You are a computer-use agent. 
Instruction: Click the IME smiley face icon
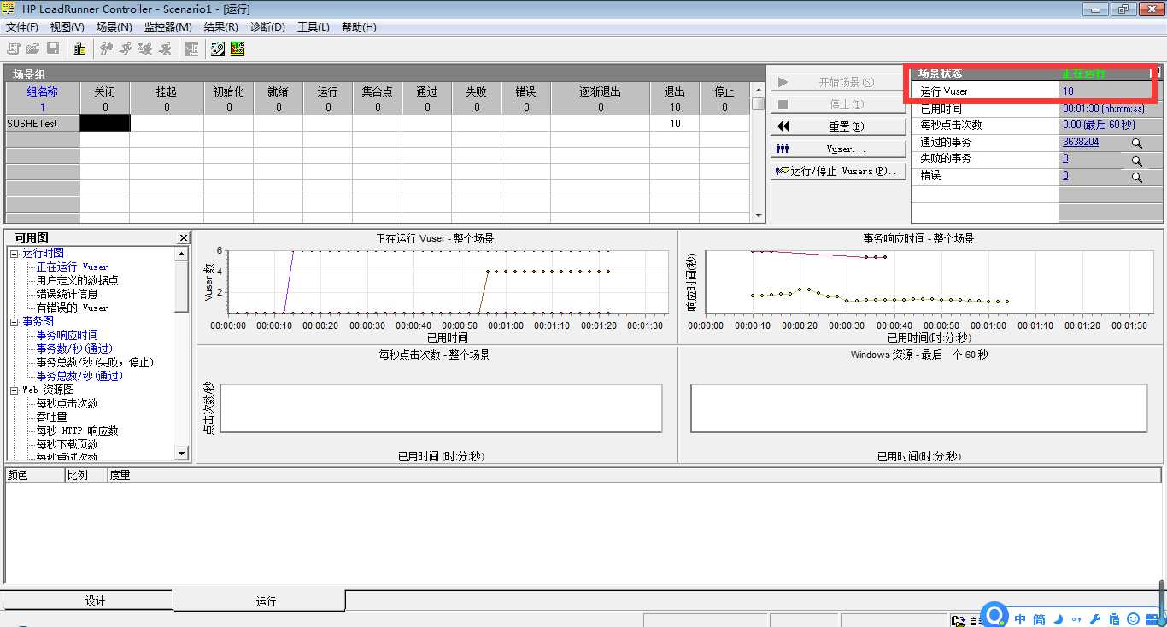tap(1134, 618)
